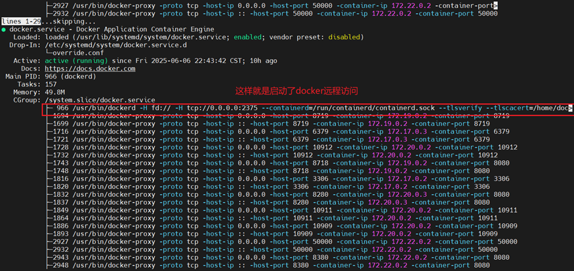Click the process row with PID 1721
The width and height of the screenshot is (574, 271).
(269, 140)
